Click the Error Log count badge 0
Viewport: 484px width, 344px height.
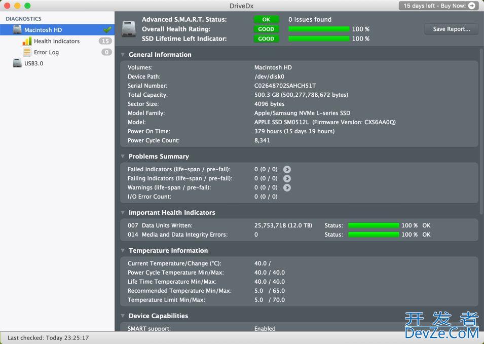click(106, 52)
